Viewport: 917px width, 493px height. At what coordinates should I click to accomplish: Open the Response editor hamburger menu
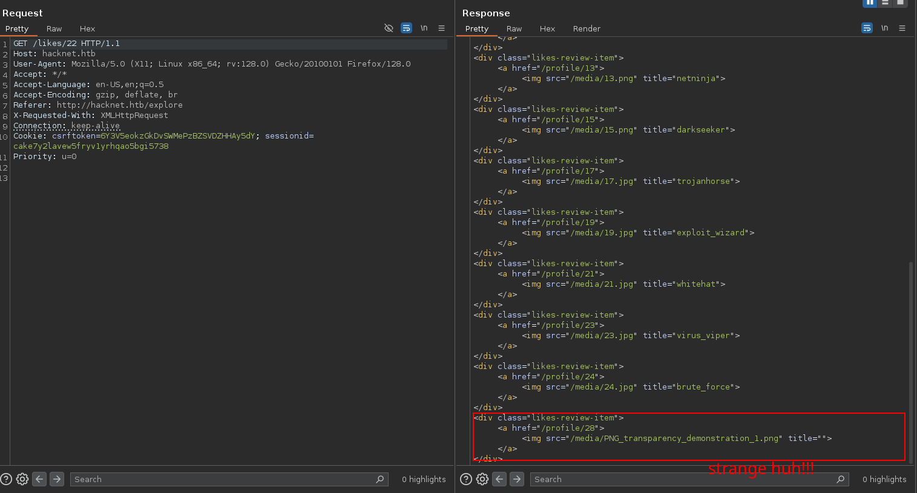click(902, 28)
